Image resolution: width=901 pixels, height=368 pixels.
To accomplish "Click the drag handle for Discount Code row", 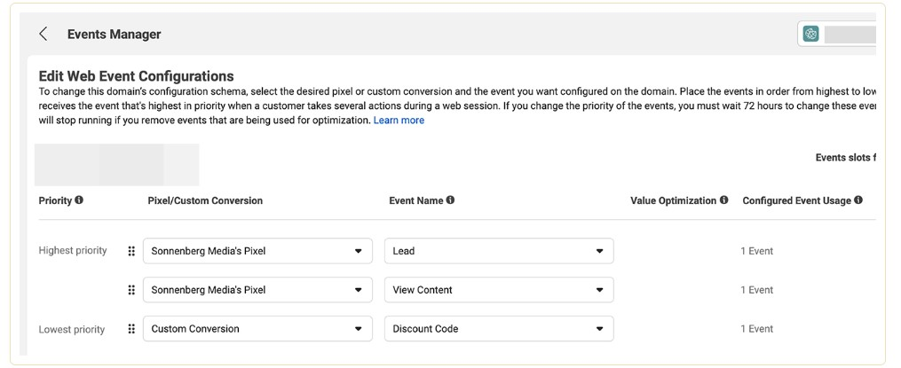I will tap(131, 329).
